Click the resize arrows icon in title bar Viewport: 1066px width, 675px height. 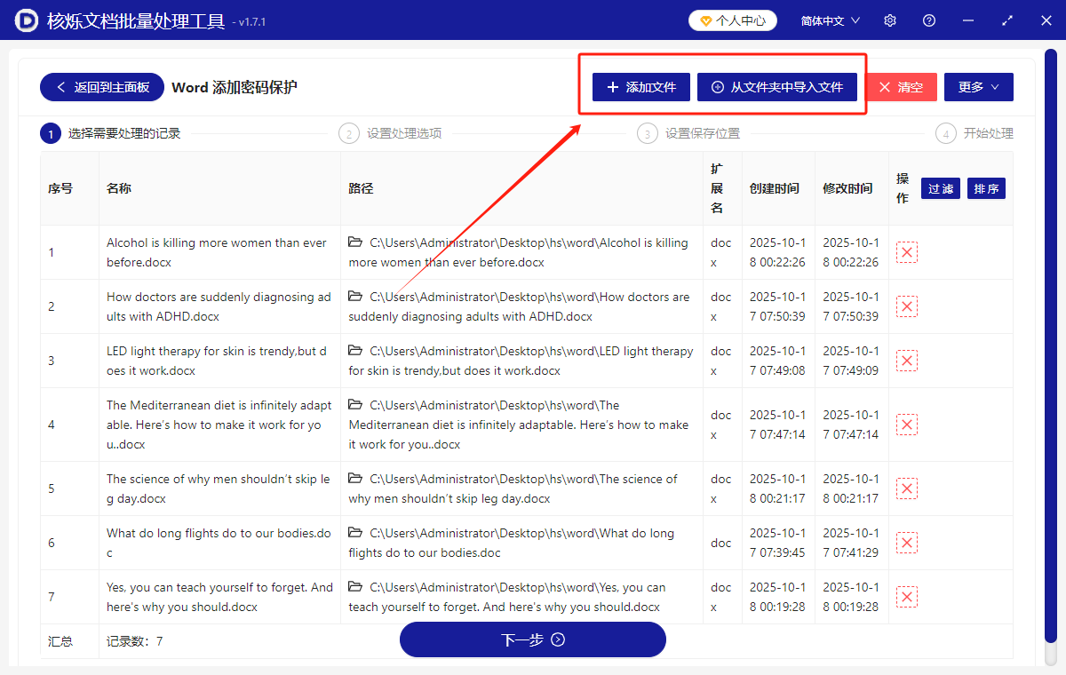coord(1007,20)
